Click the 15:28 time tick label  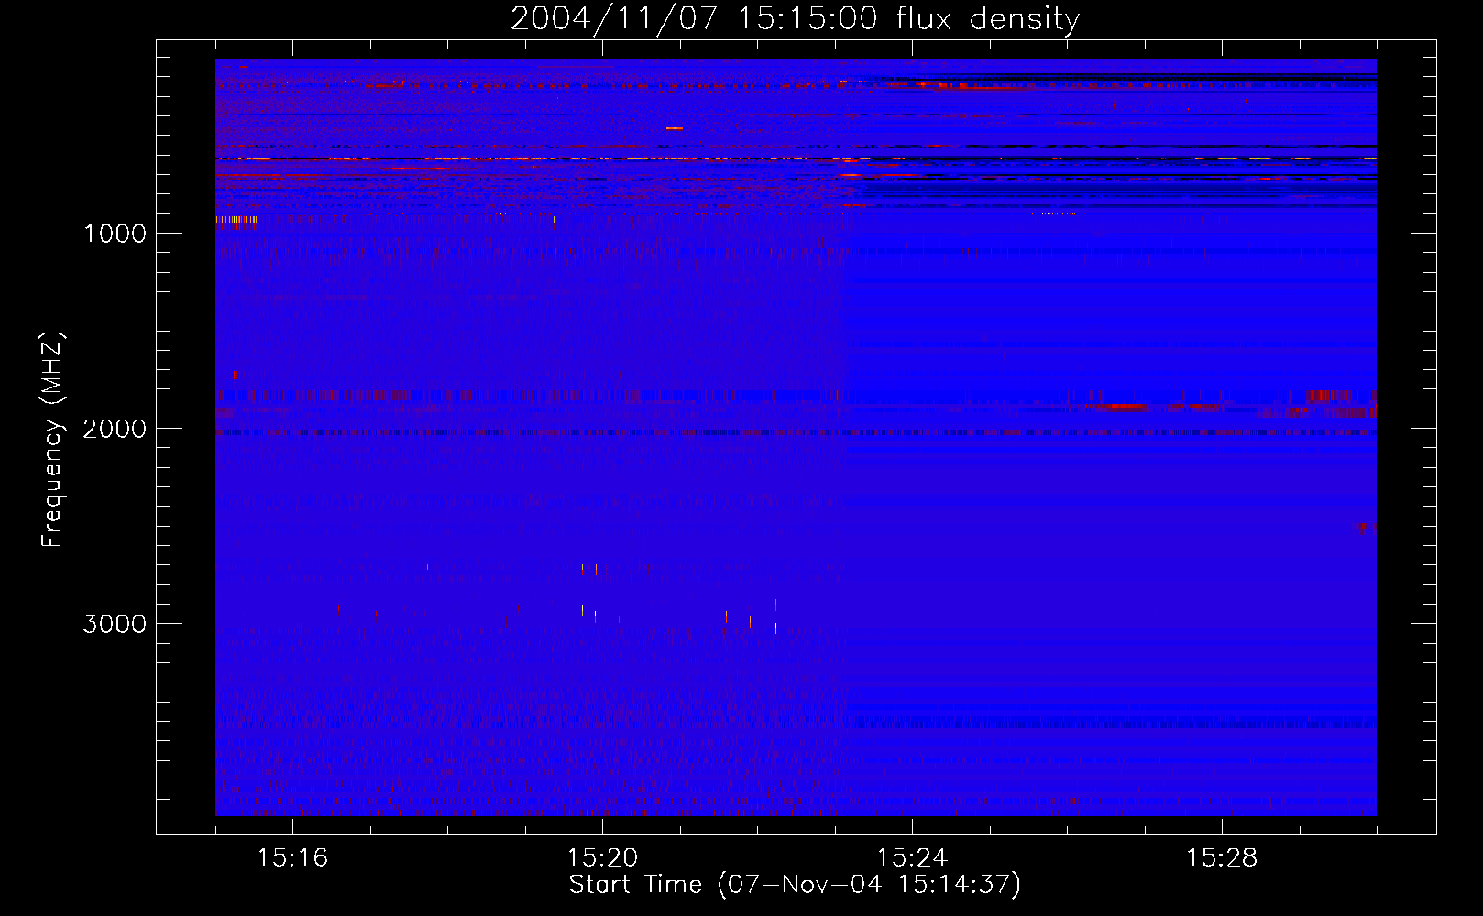pos(1222,857)
